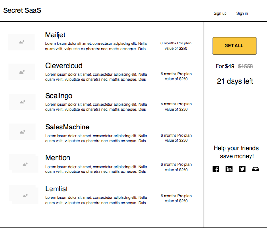The image size is (267, 248).
Task: Click the Mailjet Lorem ipsum description
Action: click(x=96, y=46)
